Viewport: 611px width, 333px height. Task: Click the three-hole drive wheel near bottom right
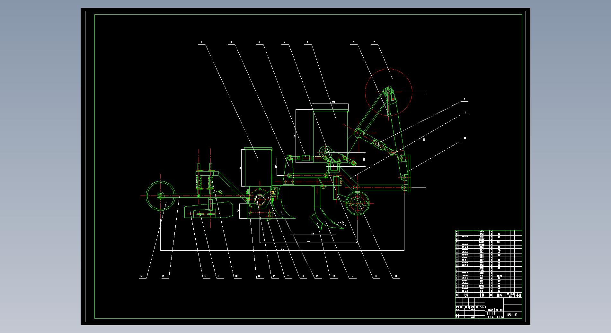tap(358, 203)
